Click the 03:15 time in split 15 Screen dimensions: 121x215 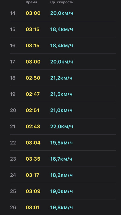(x=33, y=29)
